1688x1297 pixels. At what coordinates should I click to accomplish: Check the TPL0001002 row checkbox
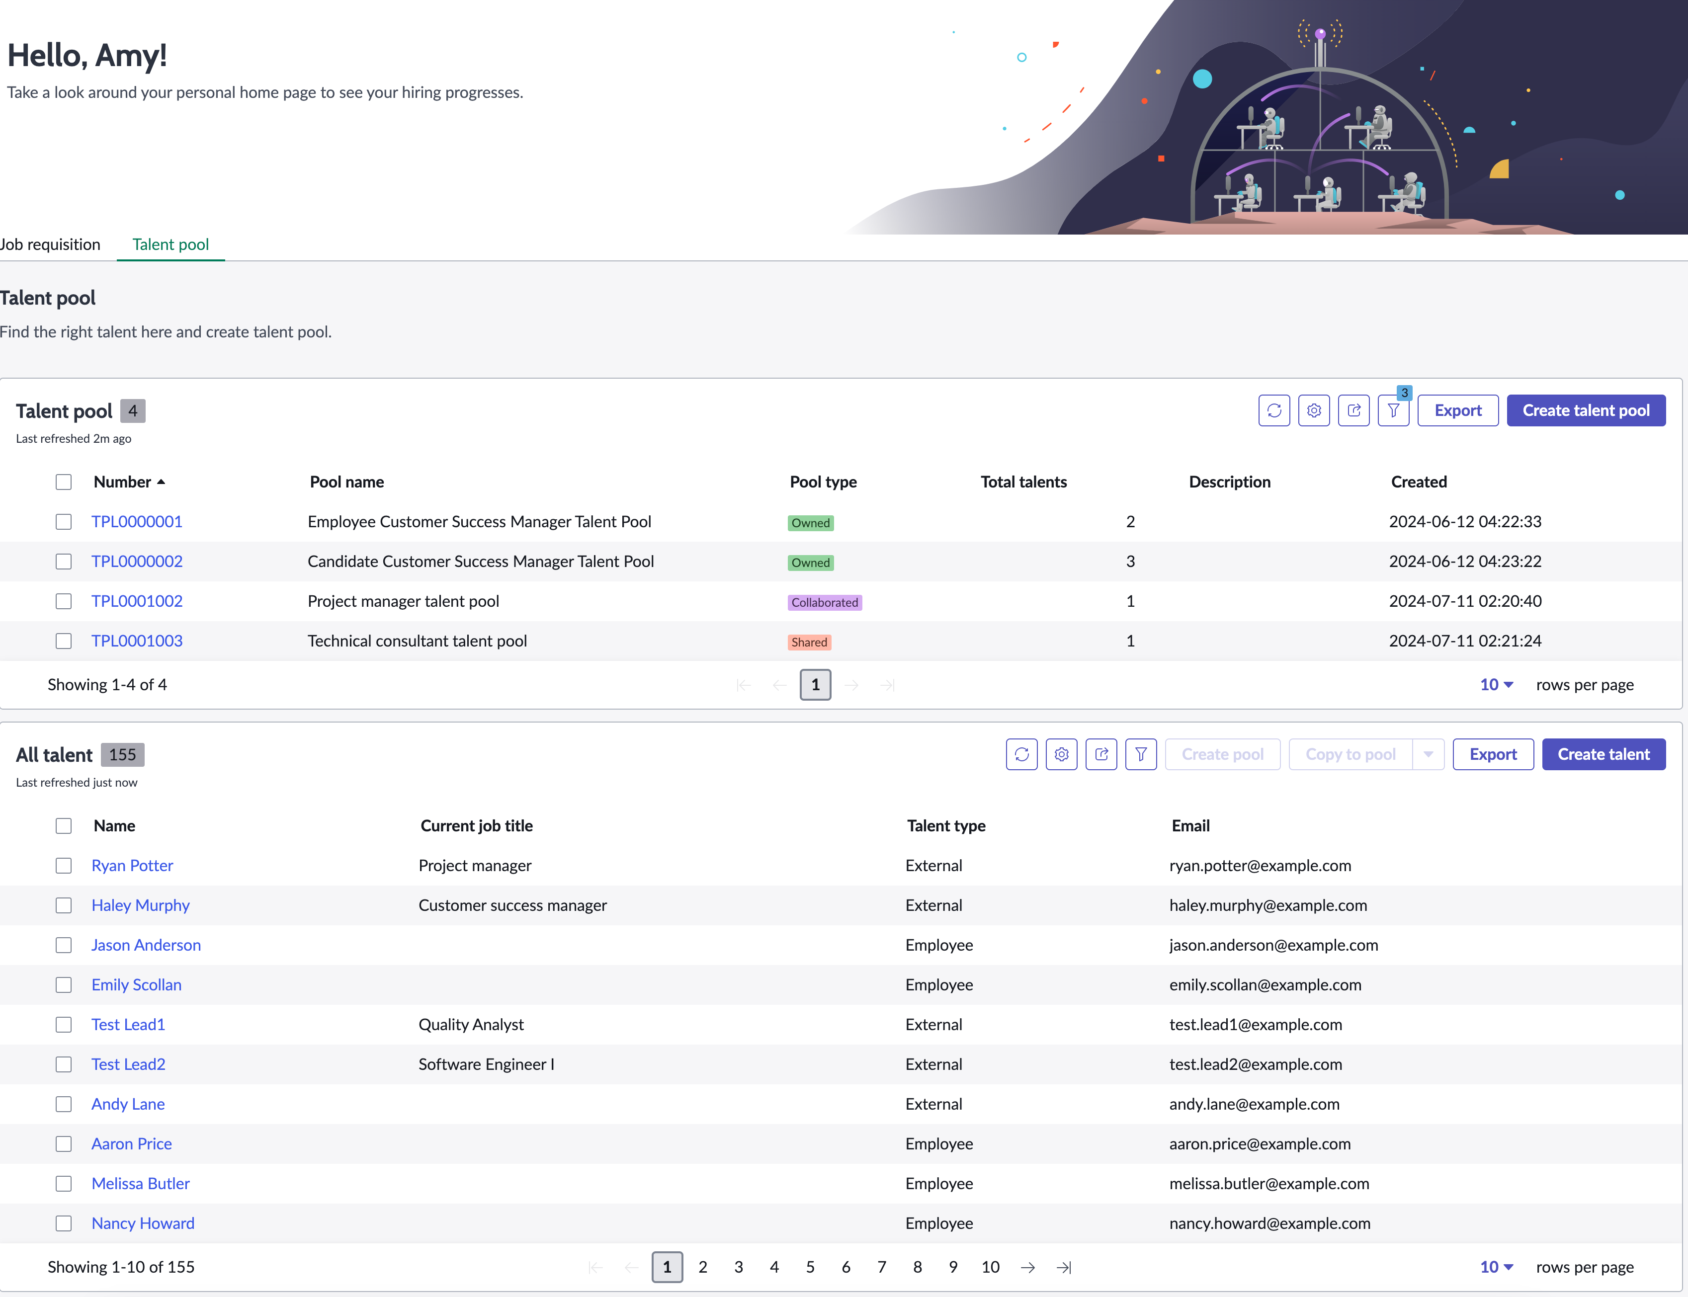point(63,601)
